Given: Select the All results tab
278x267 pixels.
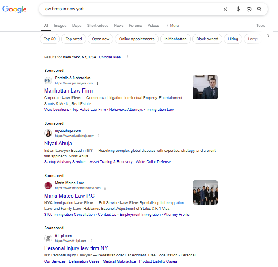Looking at the screenshot, I should (x=46, y=26).
